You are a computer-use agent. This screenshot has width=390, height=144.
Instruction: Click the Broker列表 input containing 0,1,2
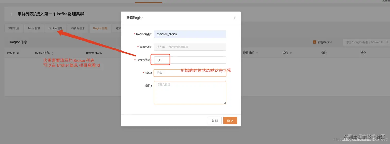[x=190, y=60]
